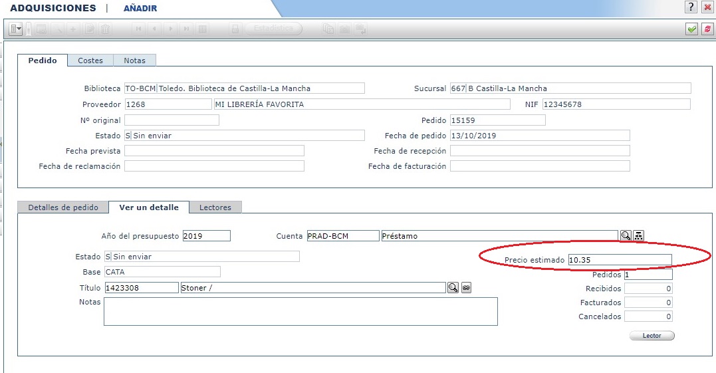Screen dimensions: 716x373
Task: Focus the Precio estimado field
Action: pyautogui.click(x=619, y=260)
